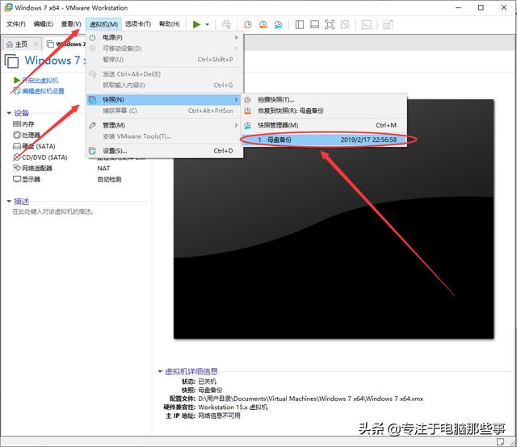Select the CD/DVD (SATA) device row
The height and width of the screenshot is (447, 517).
[x=40, y=157]
